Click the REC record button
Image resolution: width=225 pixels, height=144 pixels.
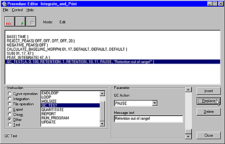click(x=9, y=22)
